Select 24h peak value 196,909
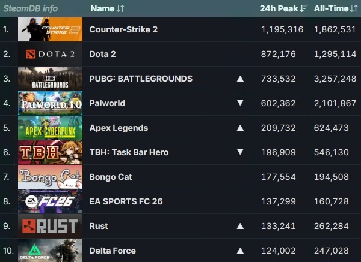 (279, 152)
